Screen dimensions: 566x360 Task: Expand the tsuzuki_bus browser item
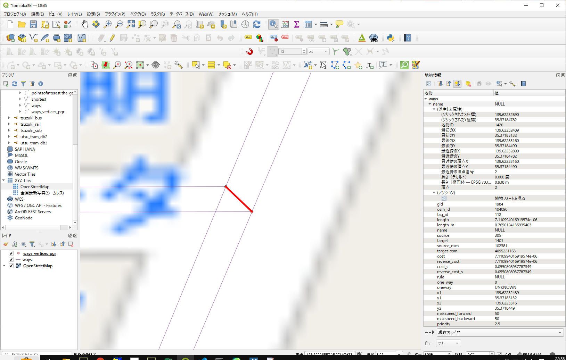point(9,118)
